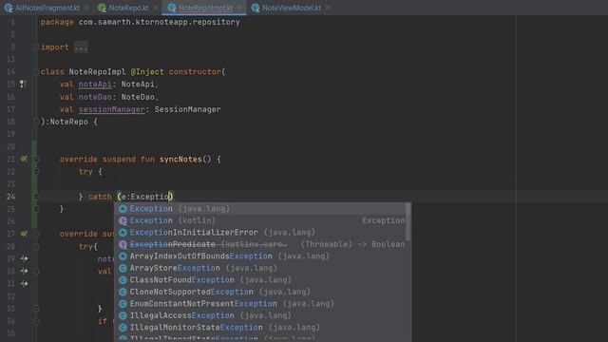Image resolution: width=608 pixels, height=342 pixels.
Task: Click the @Inject annotation
Action: point(147,72)
